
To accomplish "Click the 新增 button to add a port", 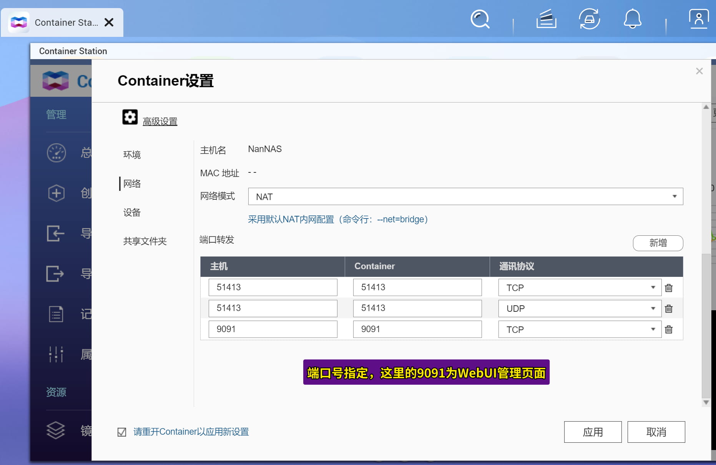I will 658,243.
